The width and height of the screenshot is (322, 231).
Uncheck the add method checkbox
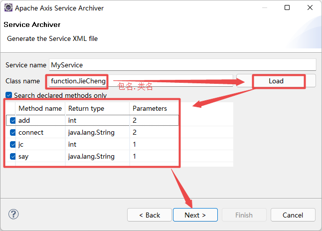pos(13,120)
